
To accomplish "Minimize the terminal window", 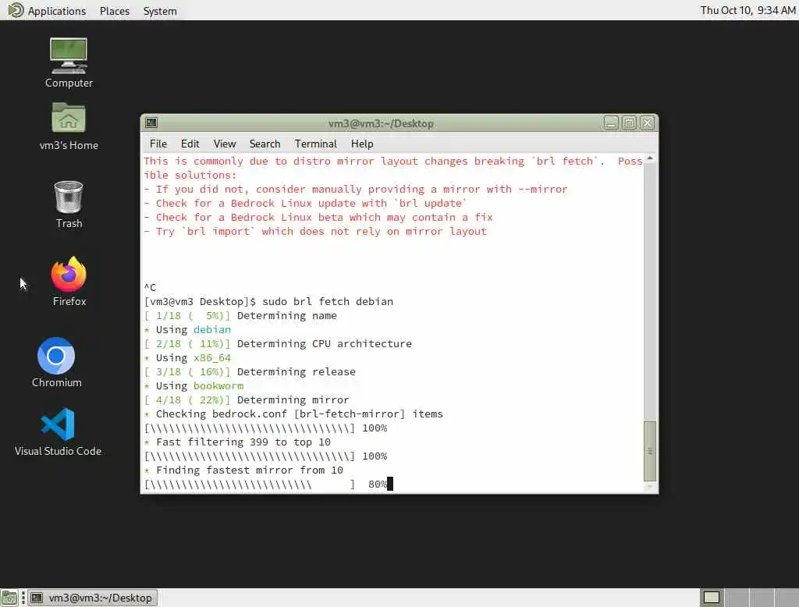I will 611,122.
